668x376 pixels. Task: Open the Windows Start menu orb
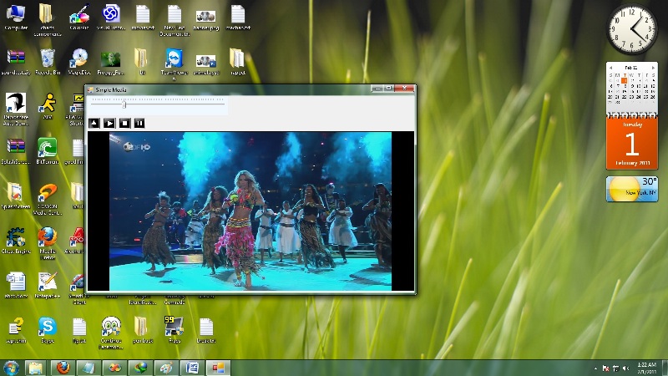click(x=12, y=368)
